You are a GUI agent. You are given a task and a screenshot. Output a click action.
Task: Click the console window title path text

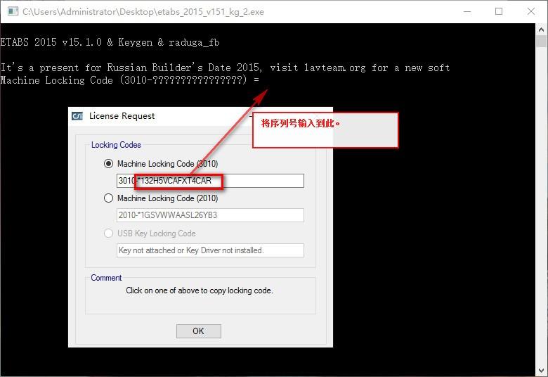coord(143,12)
